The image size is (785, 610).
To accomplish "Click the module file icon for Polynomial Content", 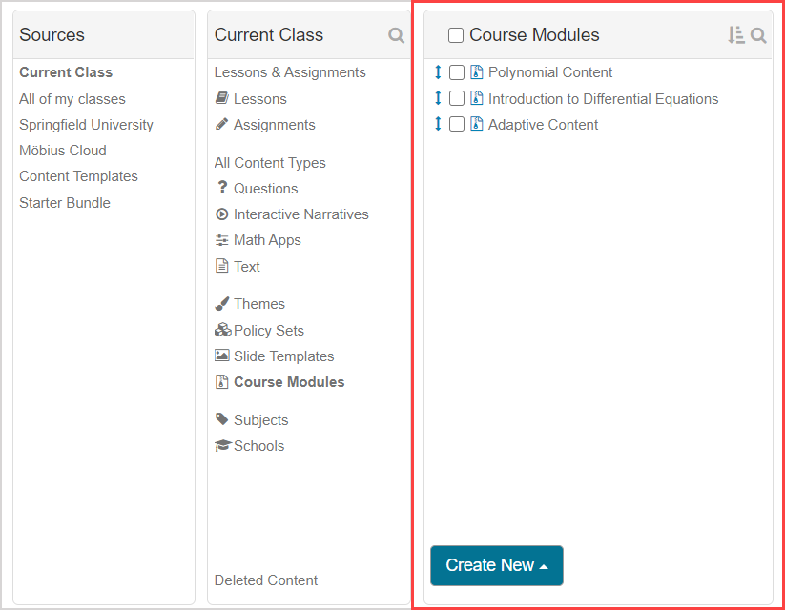I will click(477, 72).
